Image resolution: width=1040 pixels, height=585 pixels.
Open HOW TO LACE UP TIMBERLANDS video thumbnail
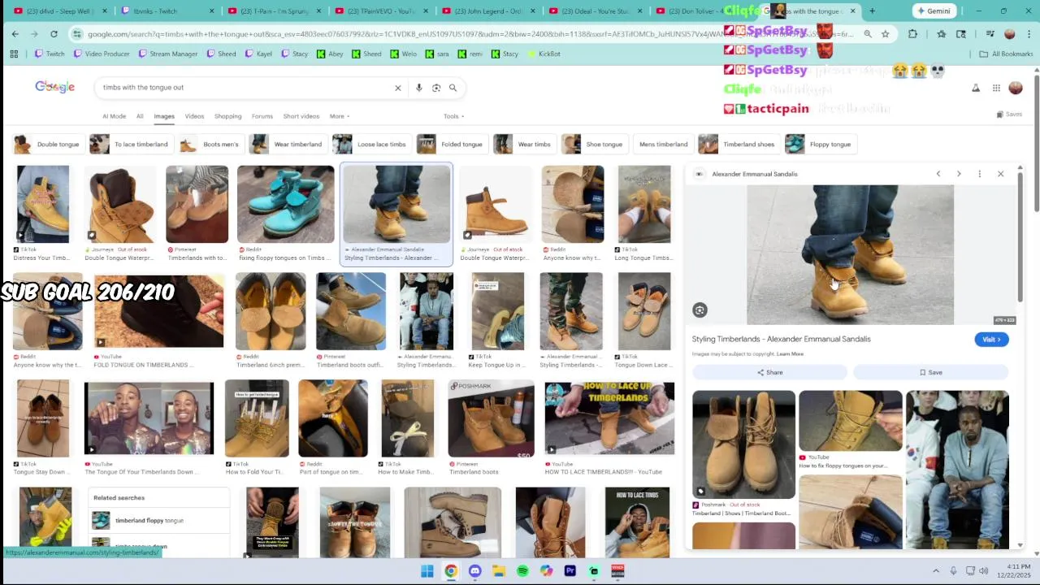click(609, 418)
